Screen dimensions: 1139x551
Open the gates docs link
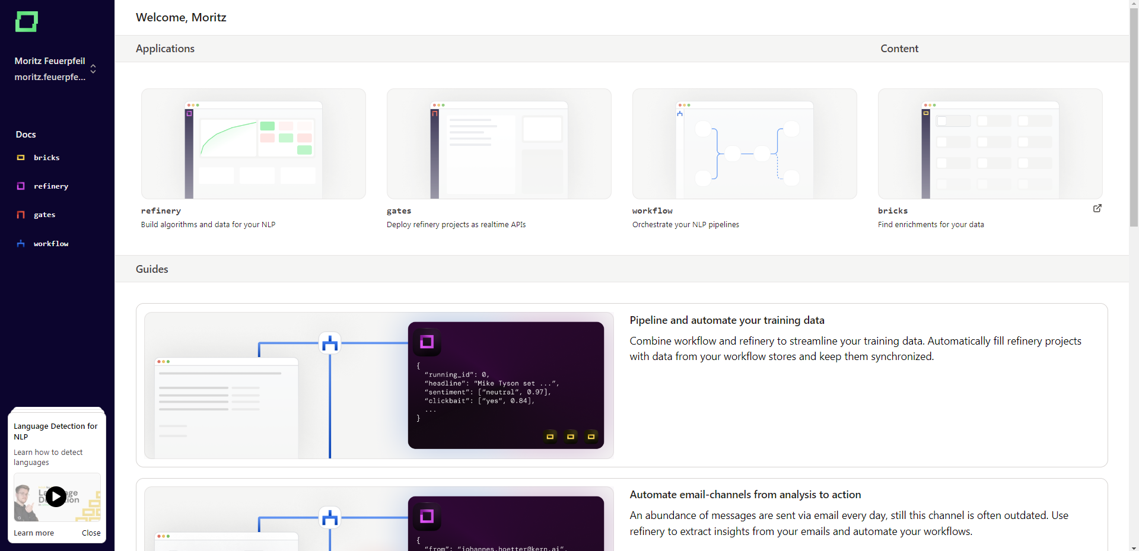point(44,215)
